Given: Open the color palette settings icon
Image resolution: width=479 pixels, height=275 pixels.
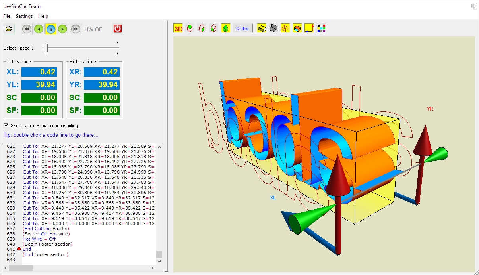Looking at the screenshot, I should click(x=321, y=28).
